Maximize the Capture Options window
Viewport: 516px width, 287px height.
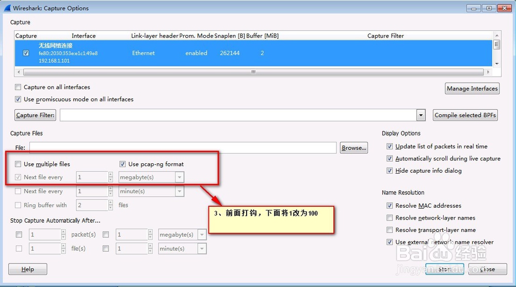(x=489, y=9)
